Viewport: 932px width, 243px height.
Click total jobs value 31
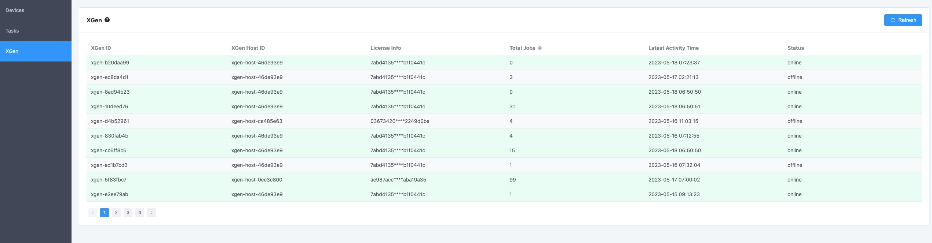click(512, 106)
